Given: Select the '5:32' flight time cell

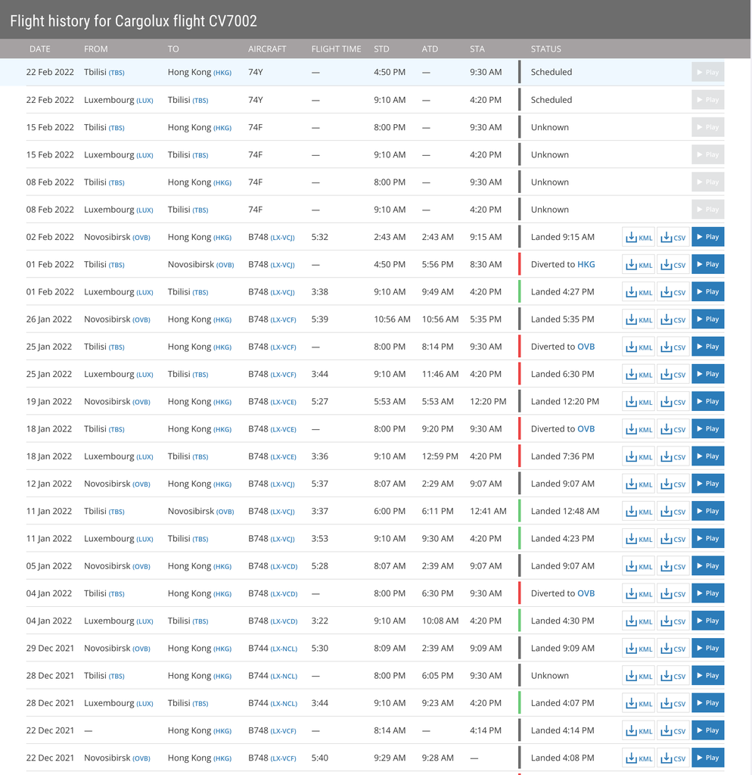Looking at the screenshot, I should pyautogui.click(x=320, y=237).
